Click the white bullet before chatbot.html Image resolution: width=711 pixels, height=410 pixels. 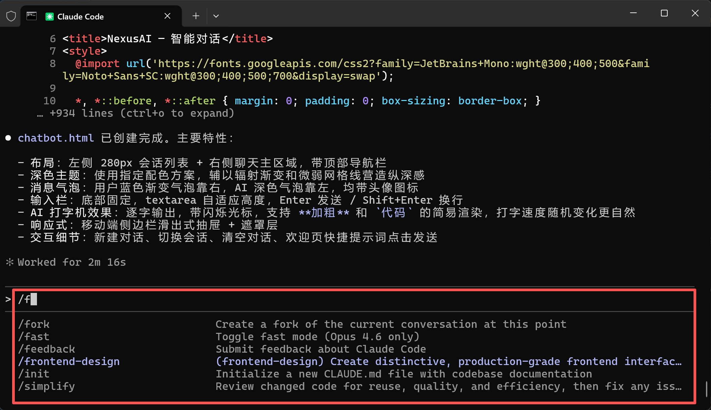(8, 138)
